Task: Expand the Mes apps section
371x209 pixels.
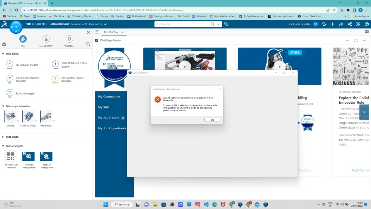Action: 3,137
